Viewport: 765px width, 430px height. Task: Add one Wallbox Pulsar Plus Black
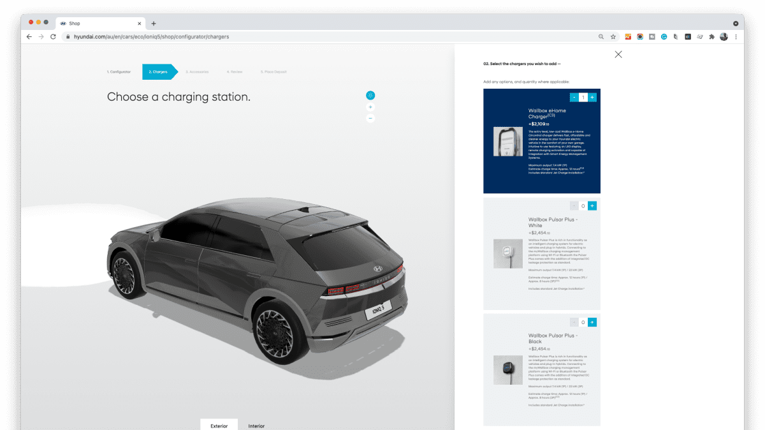click(592, 322)
